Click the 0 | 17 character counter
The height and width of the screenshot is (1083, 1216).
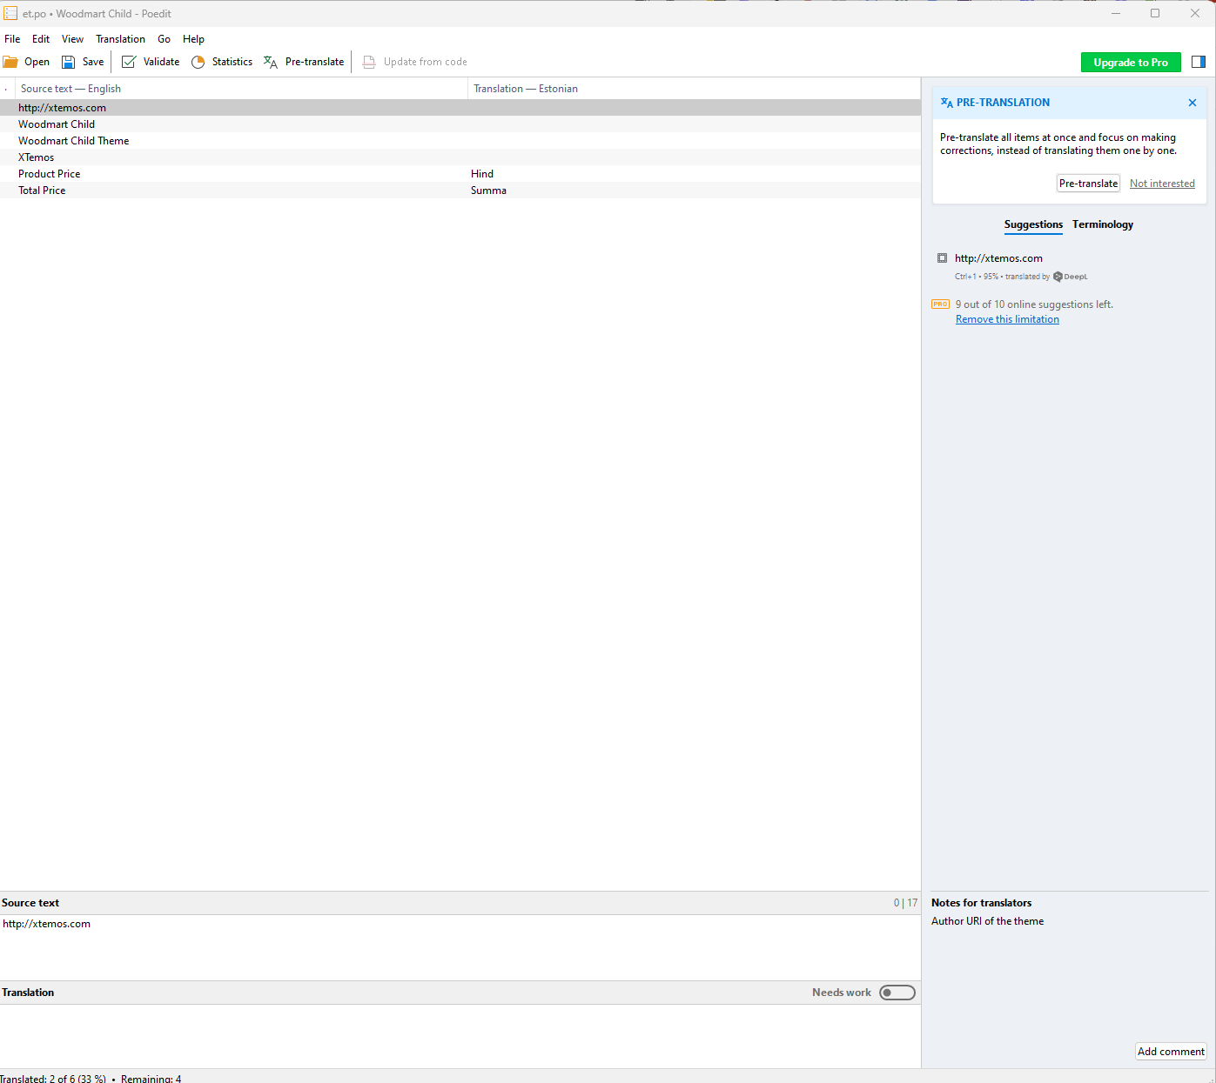pyautogui.click(x=905, y=903)
